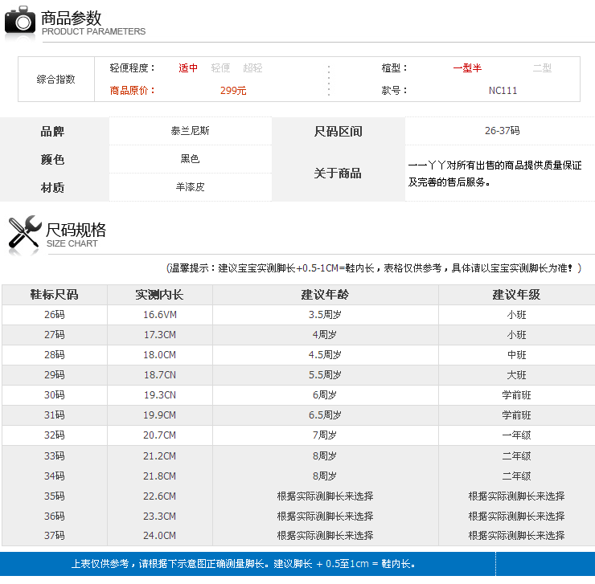Click the 27码 size cell

click(54, 335)
